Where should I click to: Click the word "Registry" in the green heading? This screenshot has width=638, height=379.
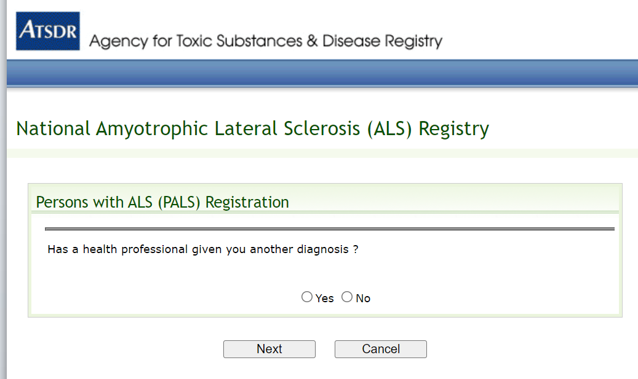click(x=454, y=129)
